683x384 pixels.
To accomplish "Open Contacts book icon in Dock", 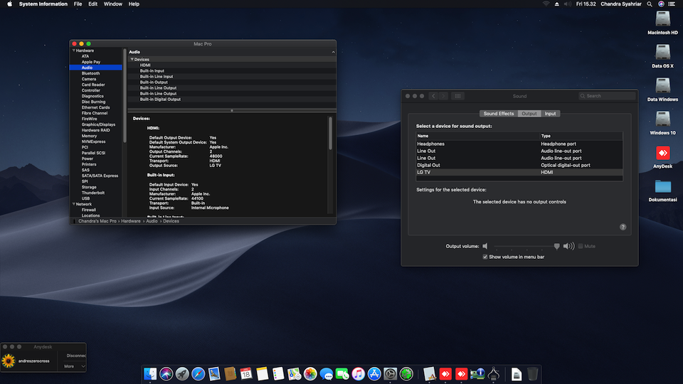I will pos(230,373).
